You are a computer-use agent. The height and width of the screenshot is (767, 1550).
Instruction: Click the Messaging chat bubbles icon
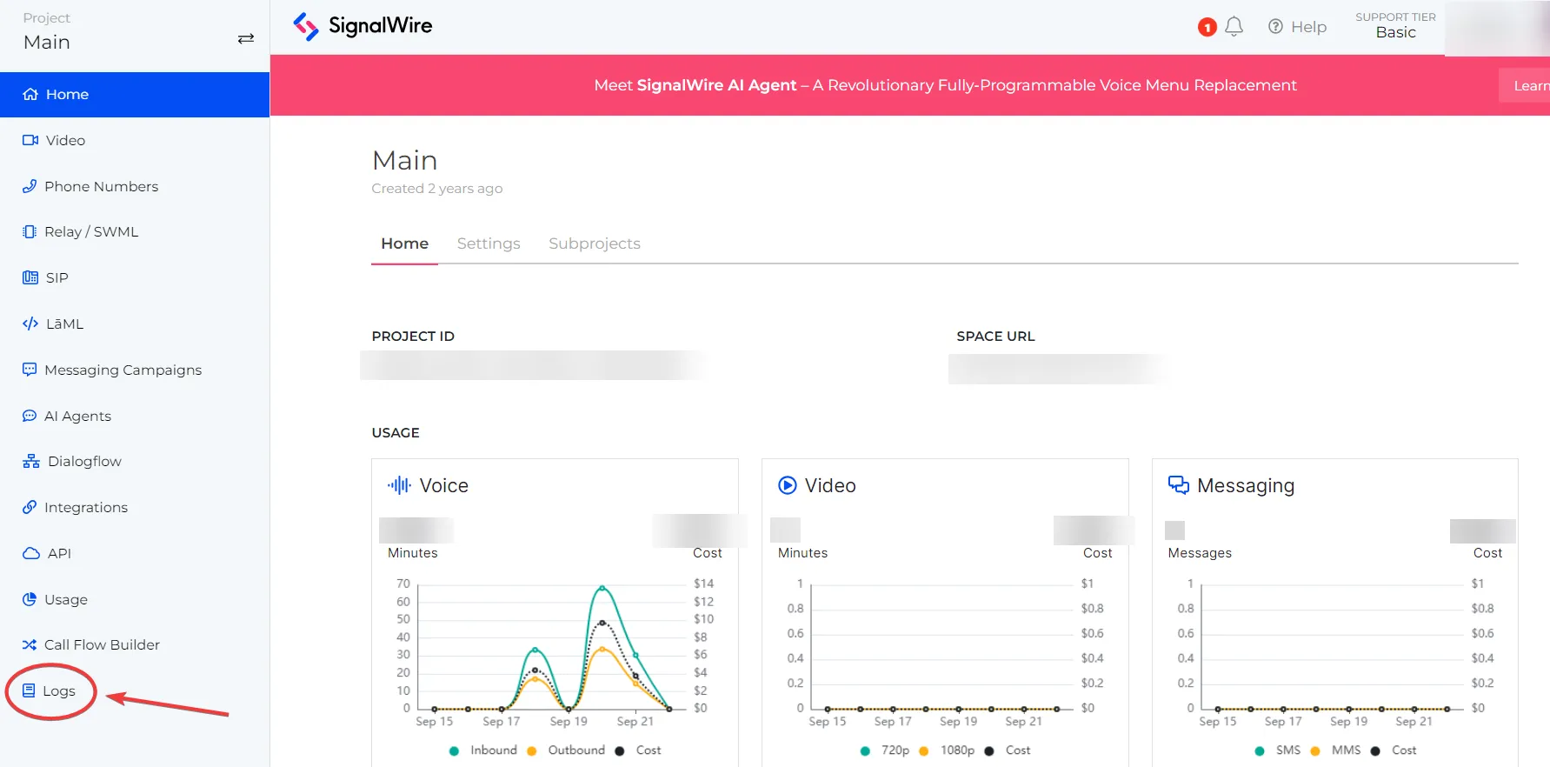1179,485
